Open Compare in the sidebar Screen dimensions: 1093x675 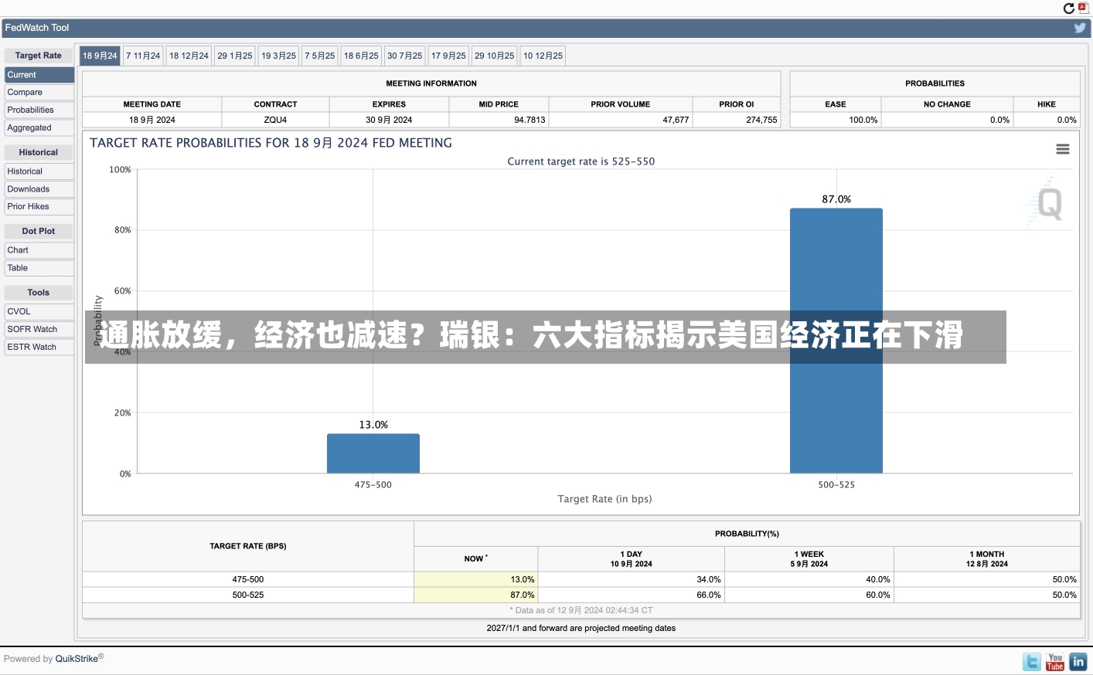39,93
